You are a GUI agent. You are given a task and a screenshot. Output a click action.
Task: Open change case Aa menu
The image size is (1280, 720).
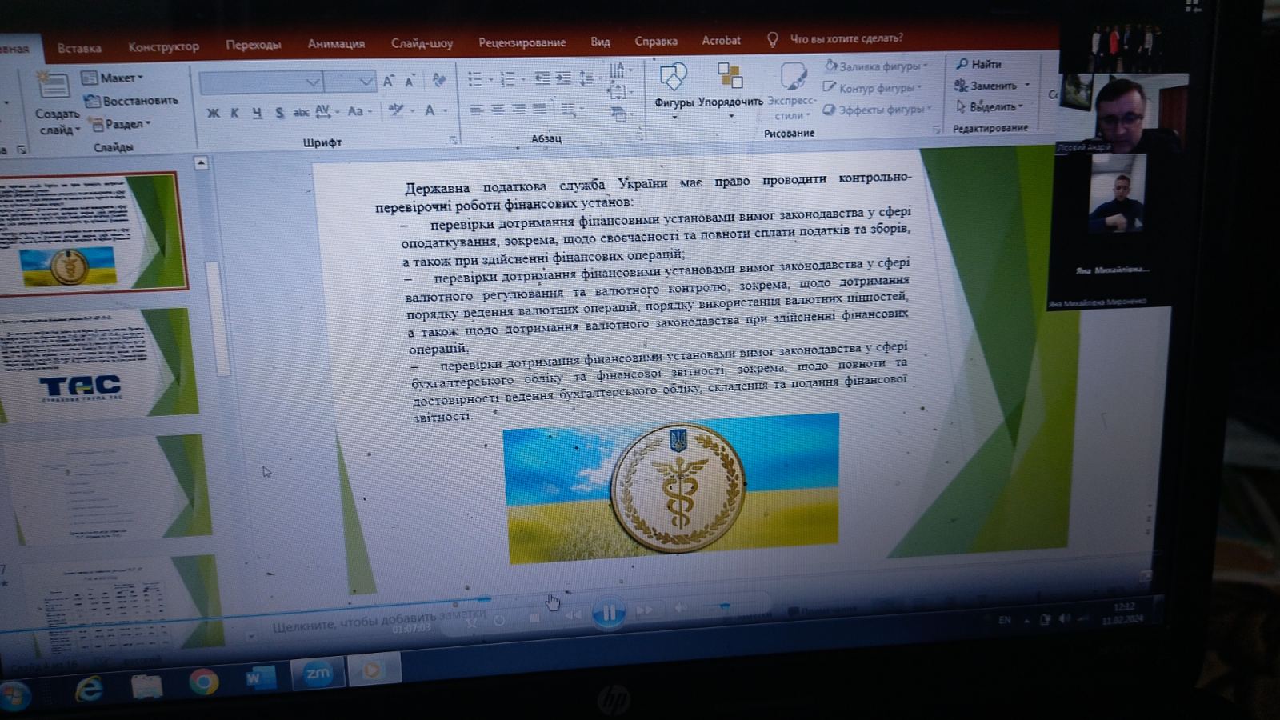point(359,111)
